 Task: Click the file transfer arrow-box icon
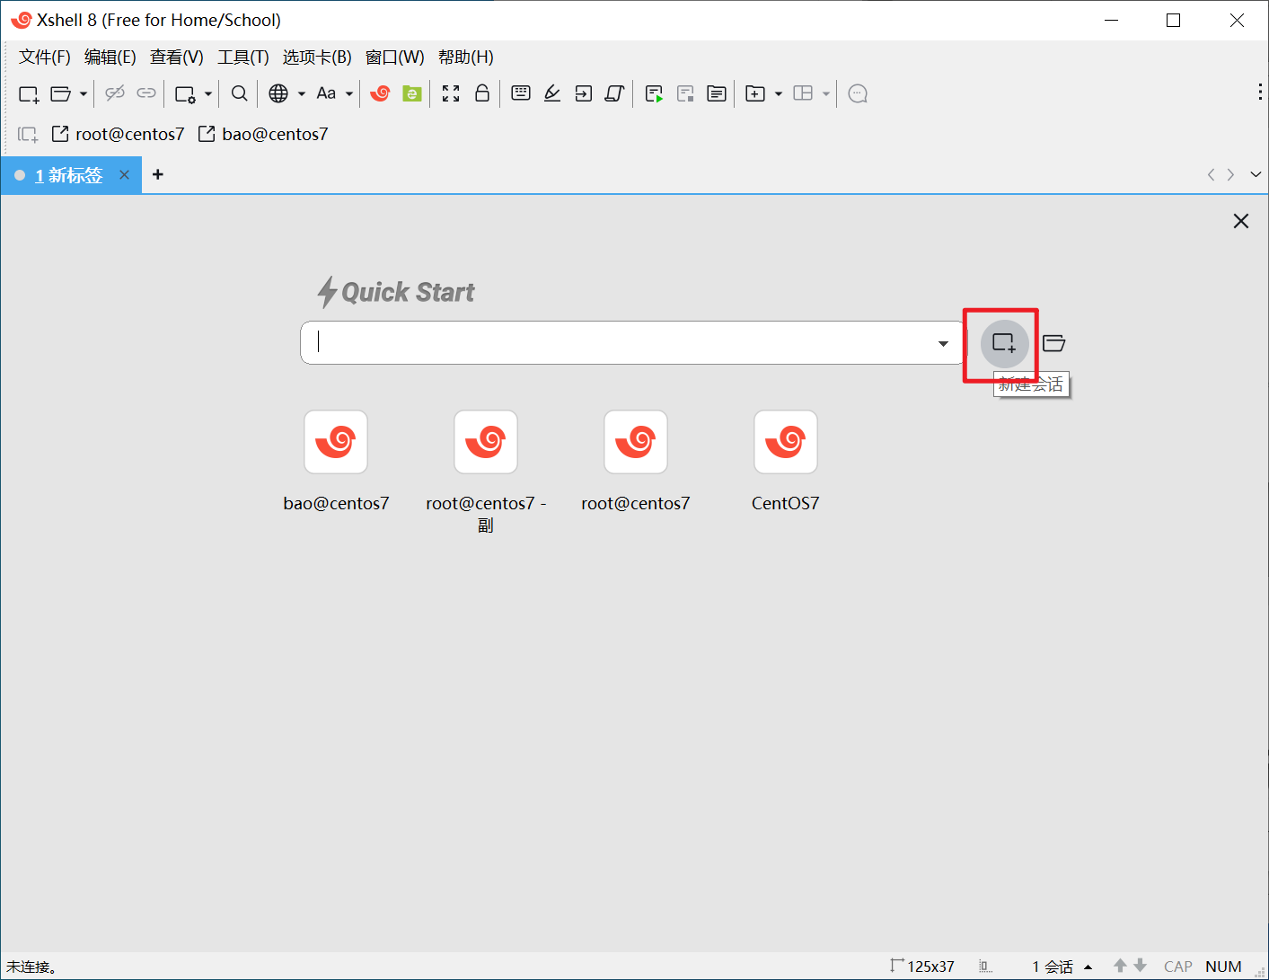coord(584,93)
